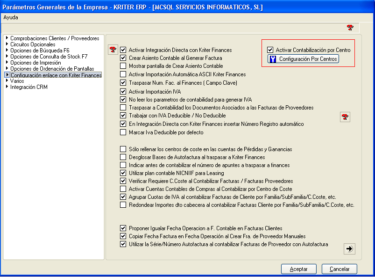Expand the Varios tree arrow

[7, 81]
